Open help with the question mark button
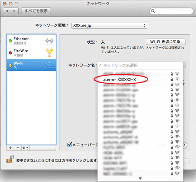The width and height of the screenshot is (196, 182). (x=184, y=145)
